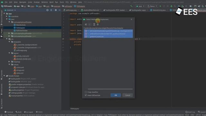Open the Logcat tool window
206x116 pixels.
click(29, 112)
